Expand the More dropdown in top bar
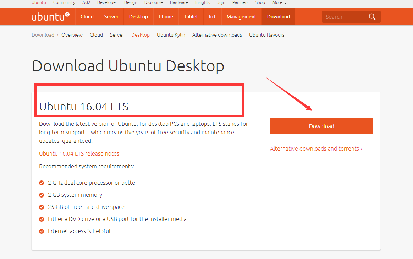The width and height of the screenshot is (413, 259). (x=279, y=2)
